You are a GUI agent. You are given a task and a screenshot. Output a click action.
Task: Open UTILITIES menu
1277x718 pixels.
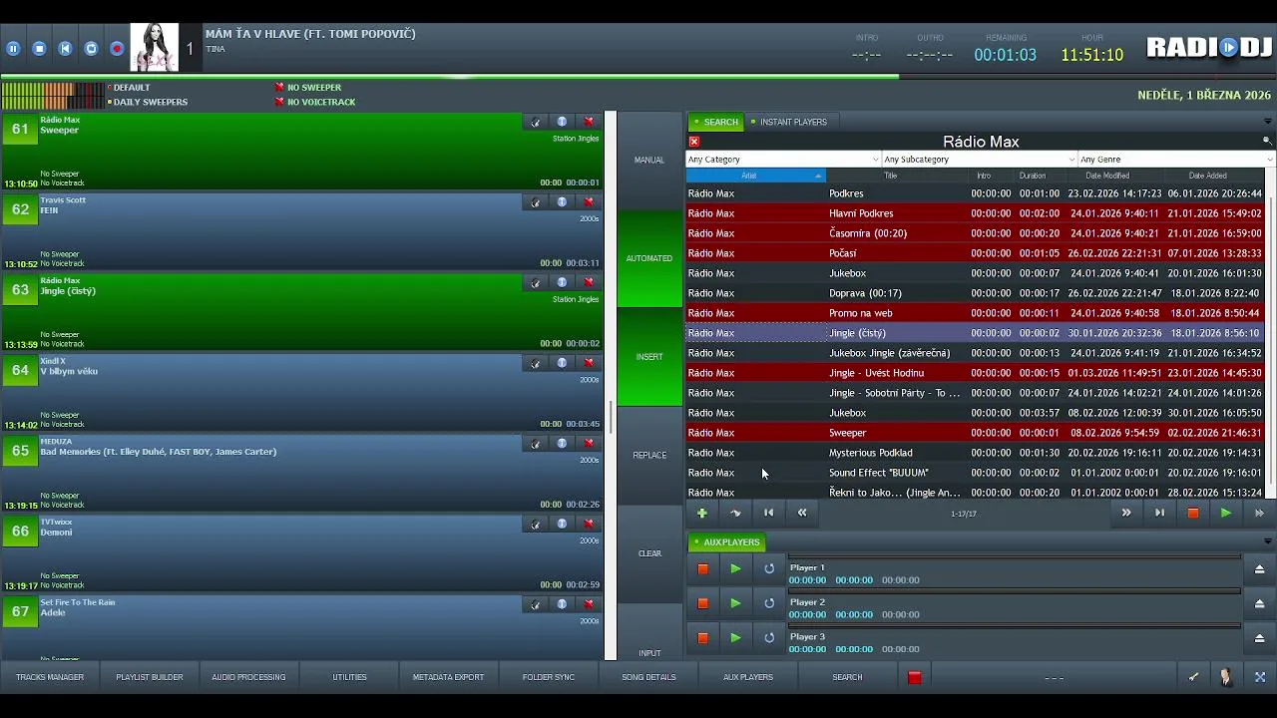tap(349, 677)
